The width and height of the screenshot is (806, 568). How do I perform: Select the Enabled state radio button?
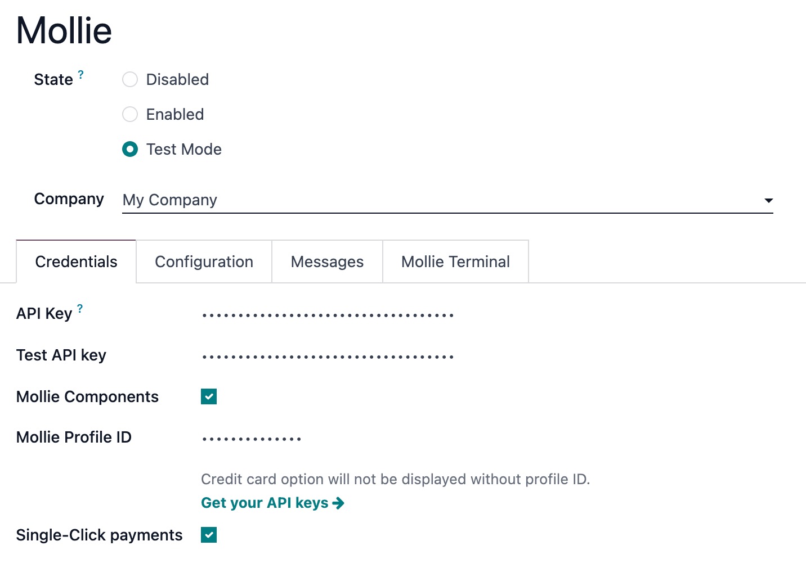[130, 114]
